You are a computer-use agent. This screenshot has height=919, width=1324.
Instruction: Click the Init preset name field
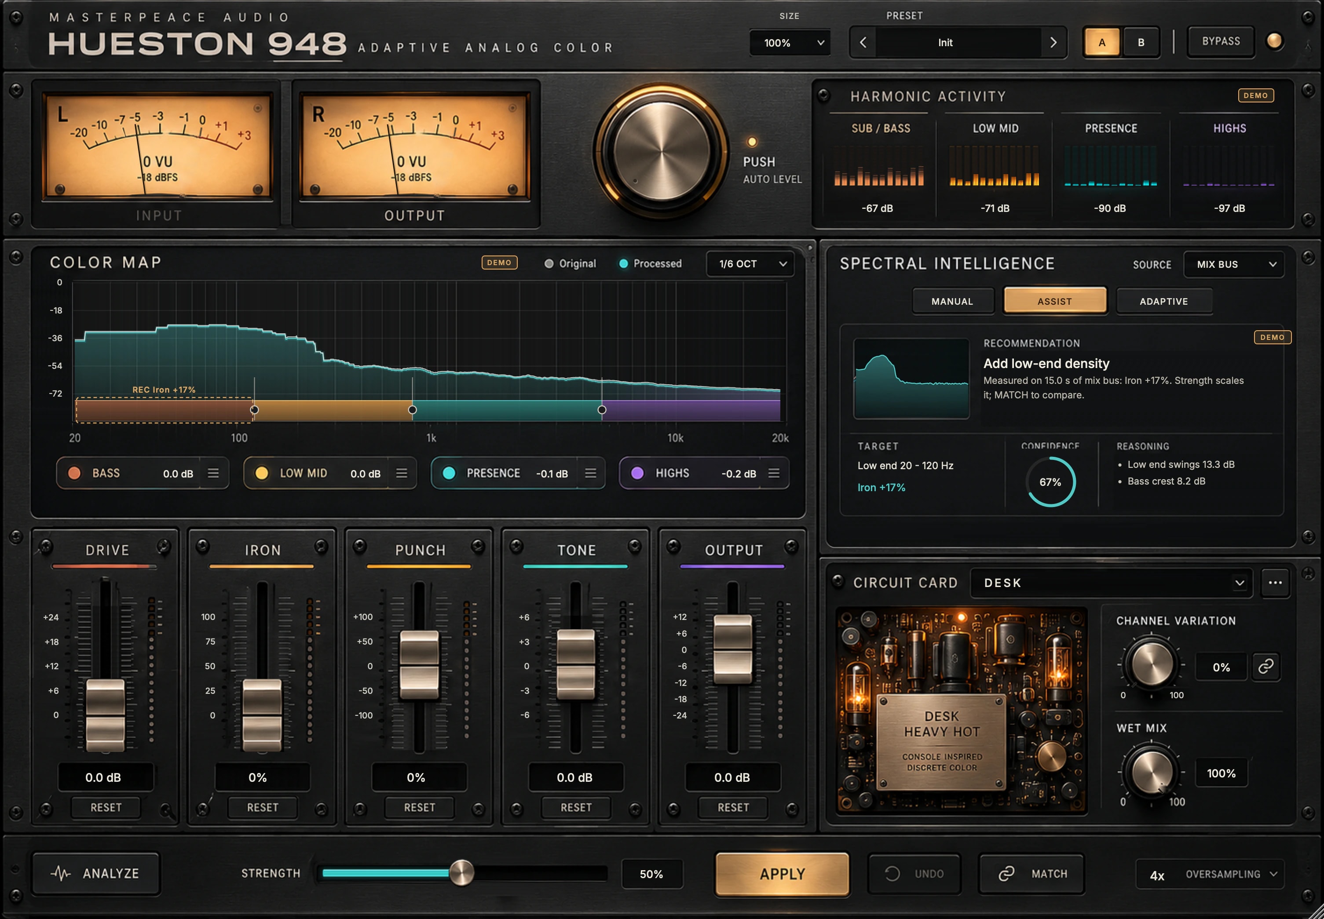coord(958,43)
